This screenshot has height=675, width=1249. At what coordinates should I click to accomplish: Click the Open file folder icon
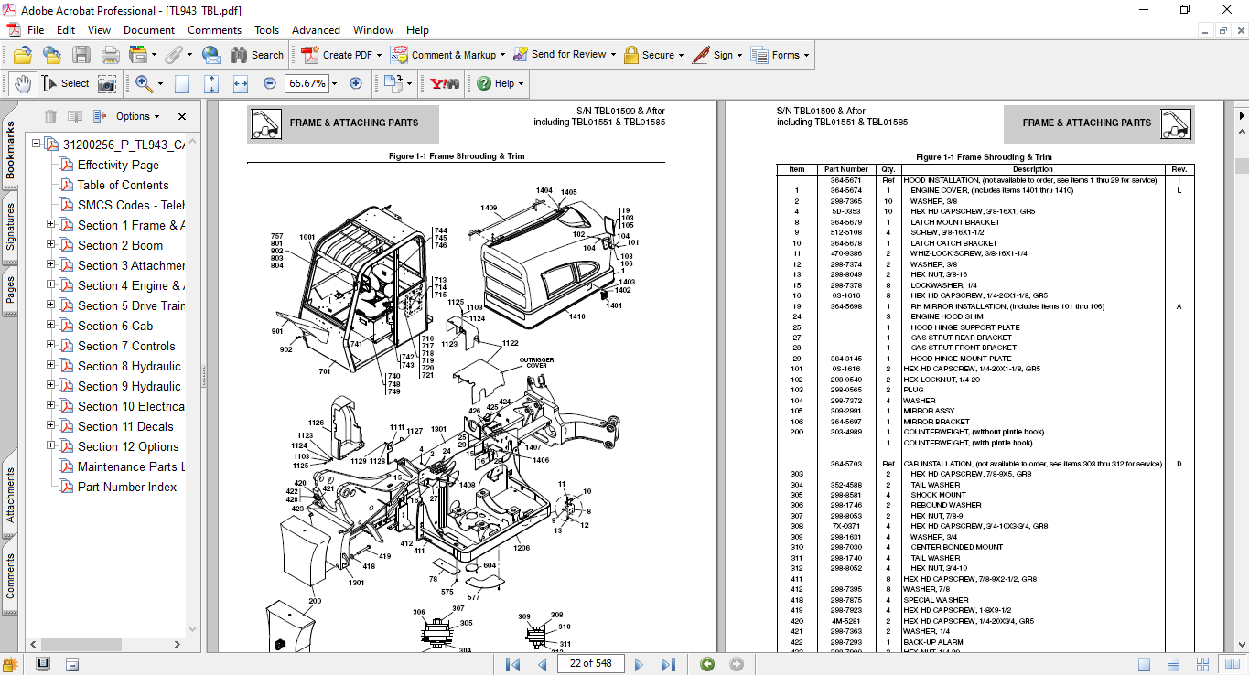click(x=23, y=55)
